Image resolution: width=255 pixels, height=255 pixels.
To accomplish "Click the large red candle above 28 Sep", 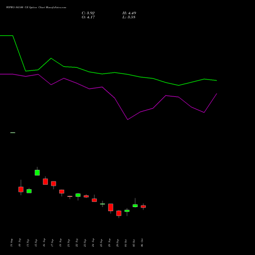I will 111,207.
